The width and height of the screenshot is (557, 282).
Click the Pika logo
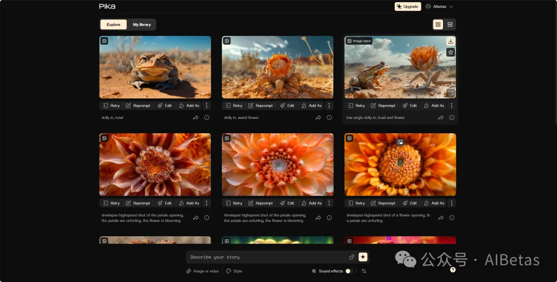click(x=107, y=6)
